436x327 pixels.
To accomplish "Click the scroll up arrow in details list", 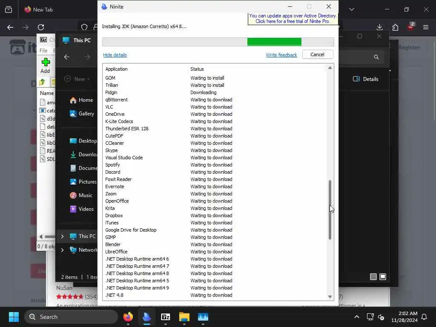I will (x=330, y=68).
